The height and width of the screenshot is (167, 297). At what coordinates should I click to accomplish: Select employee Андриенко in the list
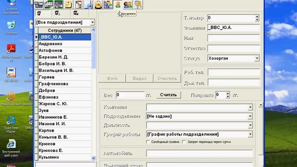pyautogui.click(x=65, y=44)
